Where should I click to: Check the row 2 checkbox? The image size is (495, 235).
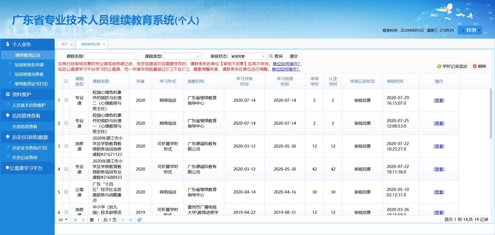(66, 123)
